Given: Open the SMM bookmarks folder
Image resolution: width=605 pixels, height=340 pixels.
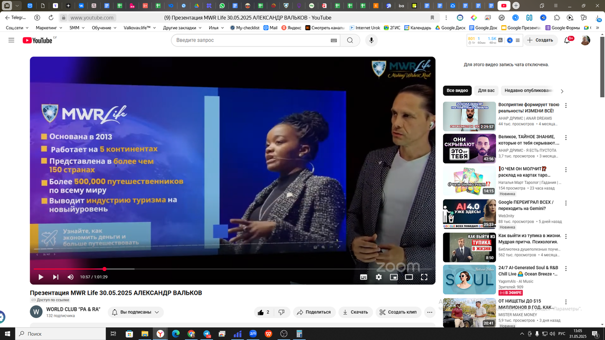Looking at the screenshot, I should coord(77,28).
